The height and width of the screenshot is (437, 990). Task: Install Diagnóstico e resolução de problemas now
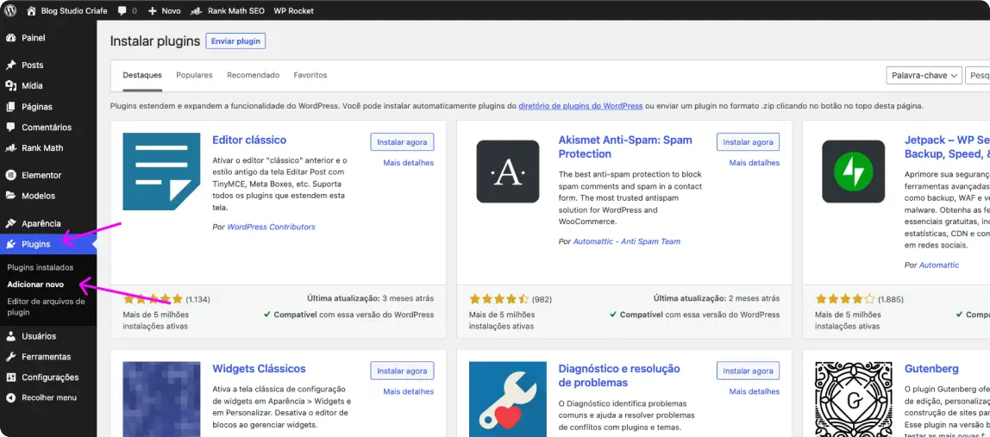click(x=749, y=371)
